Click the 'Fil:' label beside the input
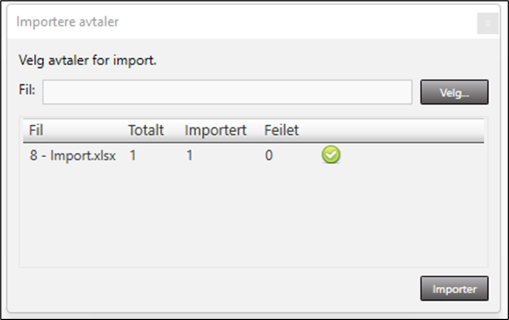The image size is (509, 320). 27,90
